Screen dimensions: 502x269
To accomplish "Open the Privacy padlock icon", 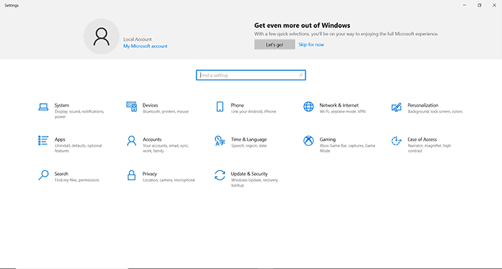I will (131, 175).
